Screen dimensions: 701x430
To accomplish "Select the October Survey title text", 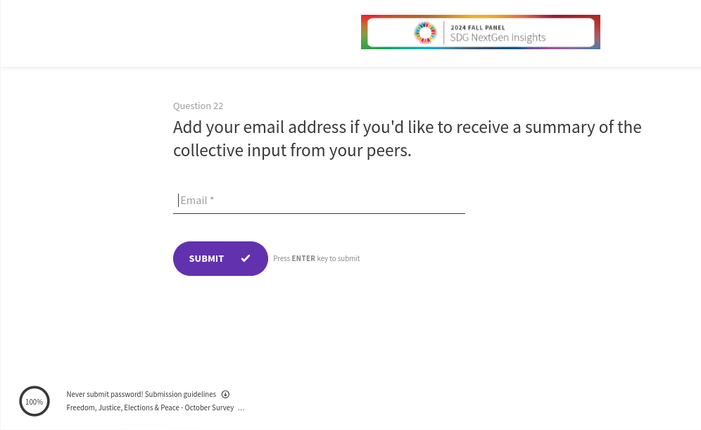I will point(150,408).
